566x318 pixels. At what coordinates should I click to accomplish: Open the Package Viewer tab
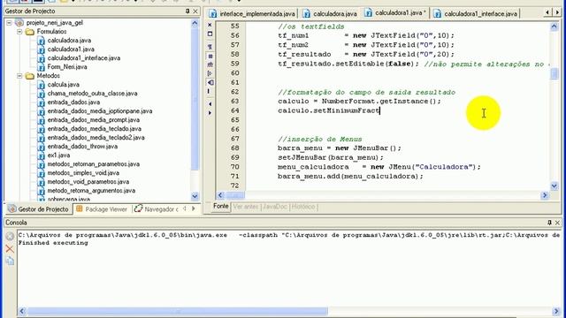point(102,209)
